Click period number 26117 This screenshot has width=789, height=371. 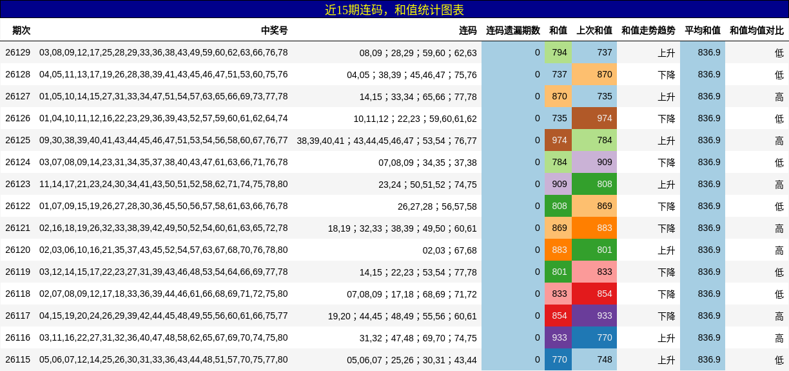(17, 316)
